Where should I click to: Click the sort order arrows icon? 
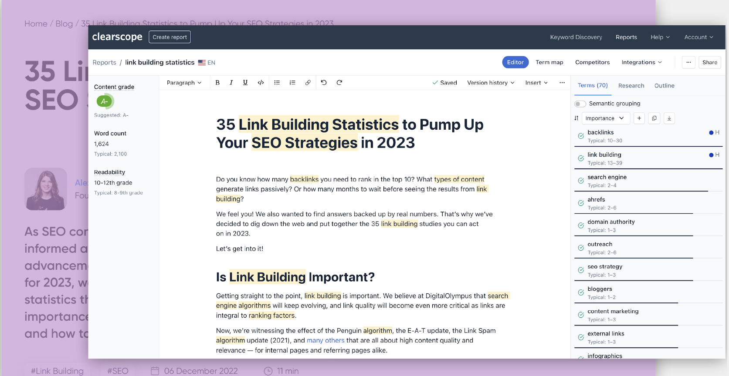tap(576, 118)
